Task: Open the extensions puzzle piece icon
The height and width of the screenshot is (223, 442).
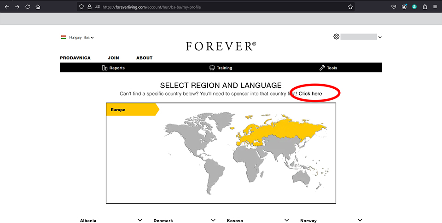Action: click(x=425, y=7)
